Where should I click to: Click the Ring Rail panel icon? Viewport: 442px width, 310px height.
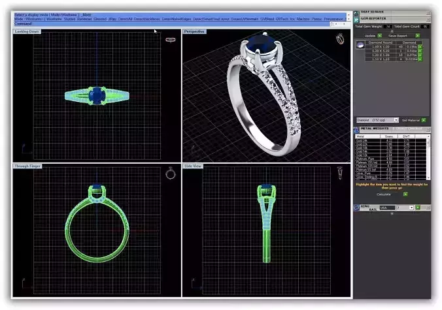click(356, 208)
